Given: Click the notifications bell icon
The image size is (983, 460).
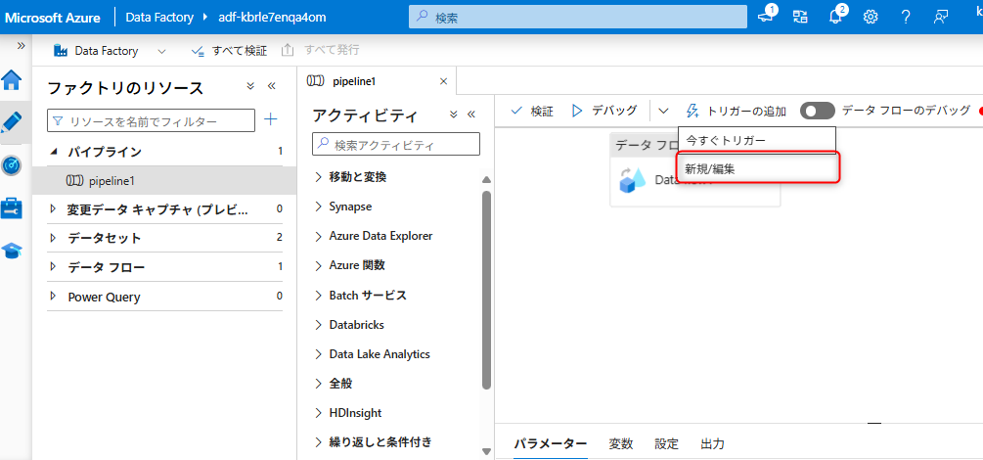Looking at the screenshot, I should click(x=835, y=17).
